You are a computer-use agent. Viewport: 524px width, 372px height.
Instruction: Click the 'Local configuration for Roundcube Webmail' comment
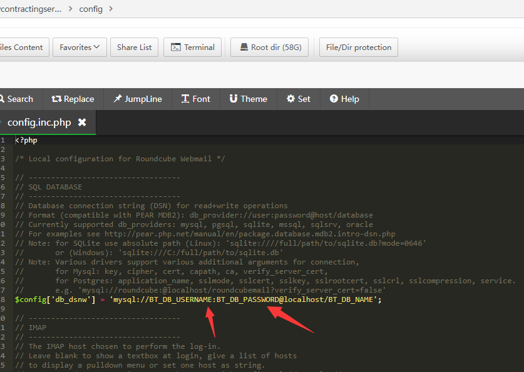[120, 159]
